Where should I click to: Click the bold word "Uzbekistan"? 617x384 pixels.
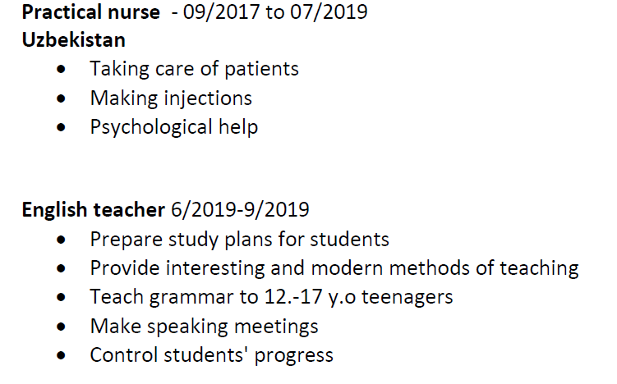pyautogui.click(x=73, y=40)
